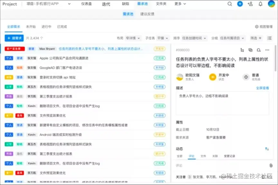Select the 需求池 sub-tab
Viewport: 278px width, 185px height.
click(x=128, y=14)
